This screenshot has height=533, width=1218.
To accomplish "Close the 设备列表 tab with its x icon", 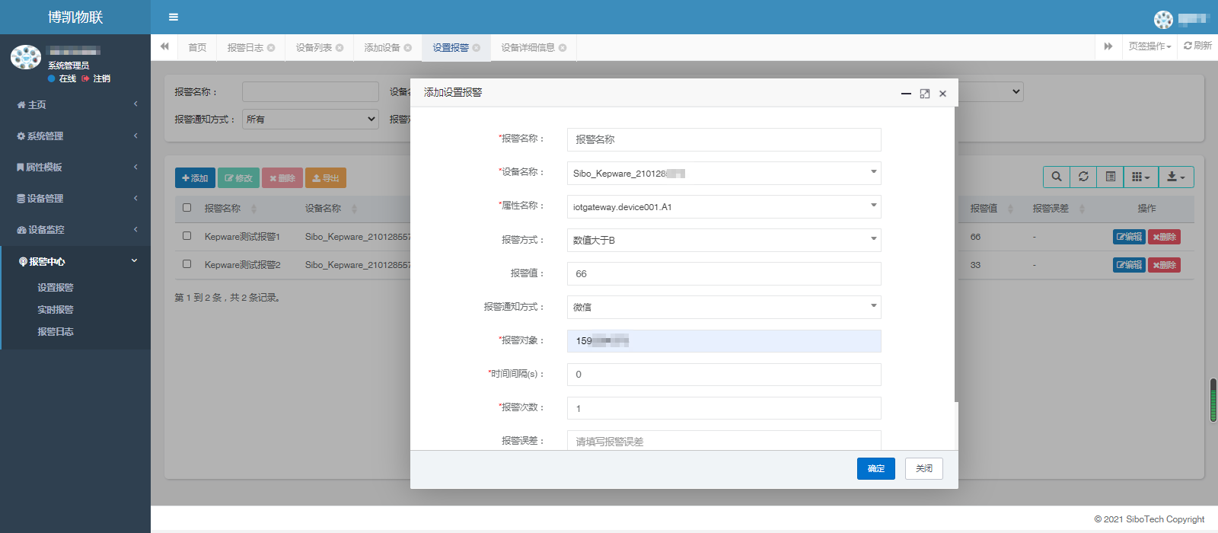I will (x=340, y=48).
